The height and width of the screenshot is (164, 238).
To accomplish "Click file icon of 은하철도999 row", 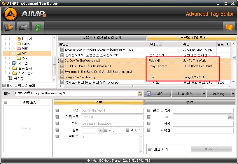I will (62, 55).
